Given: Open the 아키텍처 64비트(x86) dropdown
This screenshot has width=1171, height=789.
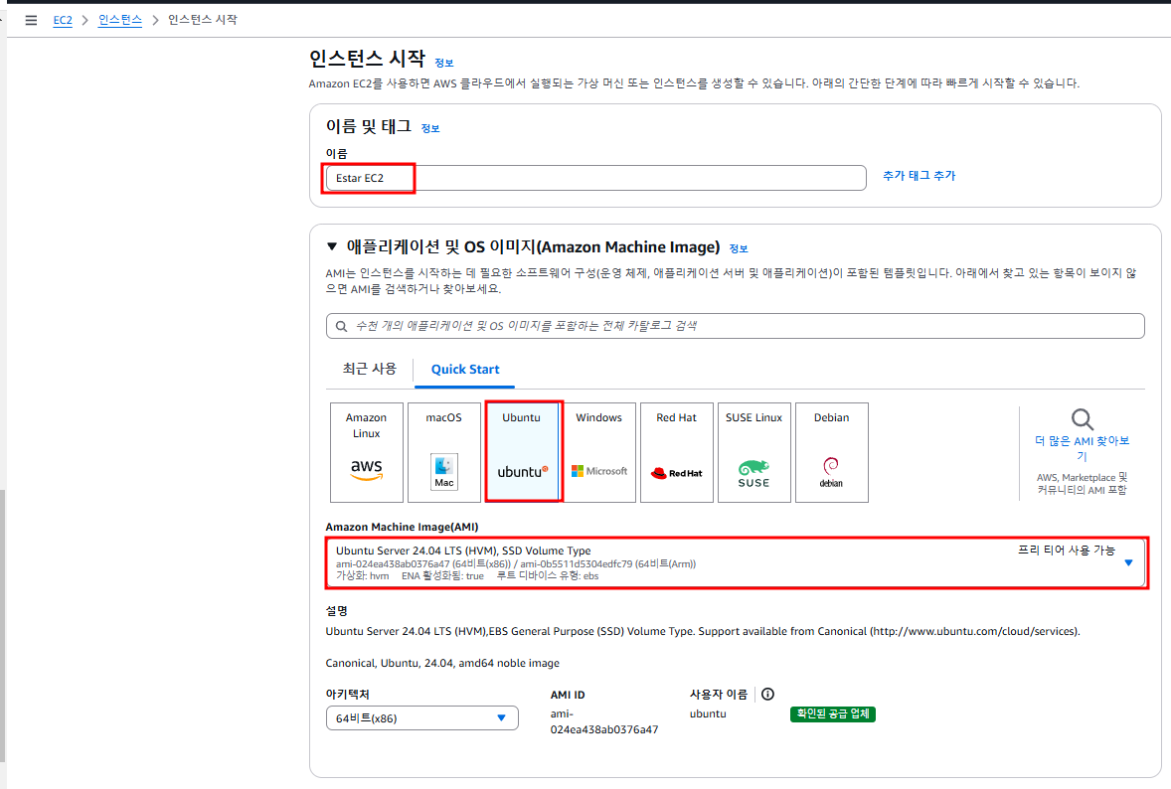Looking at the screenshot, I should coord(421,718).
